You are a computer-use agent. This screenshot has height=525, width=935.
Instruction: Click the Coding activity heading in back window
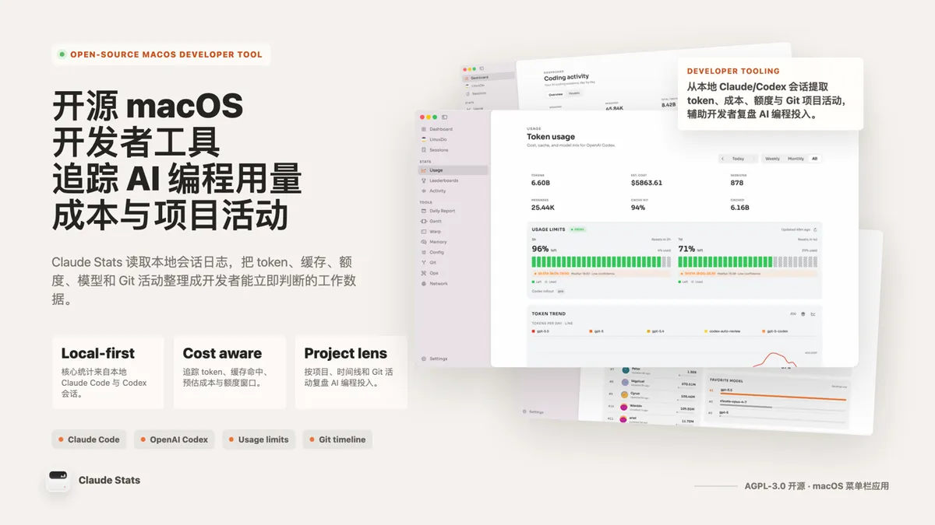566,77
